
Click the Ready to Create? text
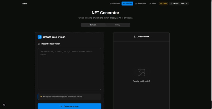pos(142,81)
